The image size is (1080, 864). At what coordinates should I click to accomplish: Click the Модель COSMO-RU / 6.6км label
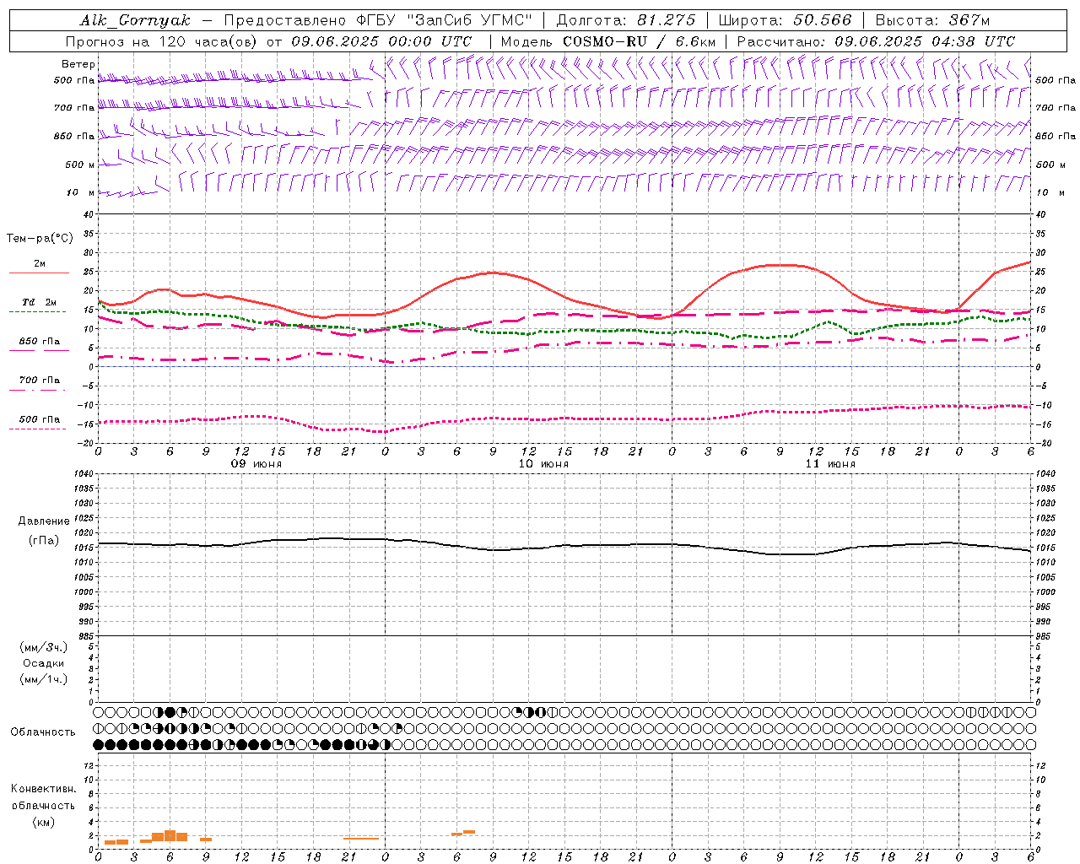click(607, 41)
